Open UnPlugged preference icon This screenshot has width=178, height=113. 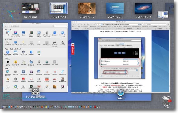(x=47, y=86)
